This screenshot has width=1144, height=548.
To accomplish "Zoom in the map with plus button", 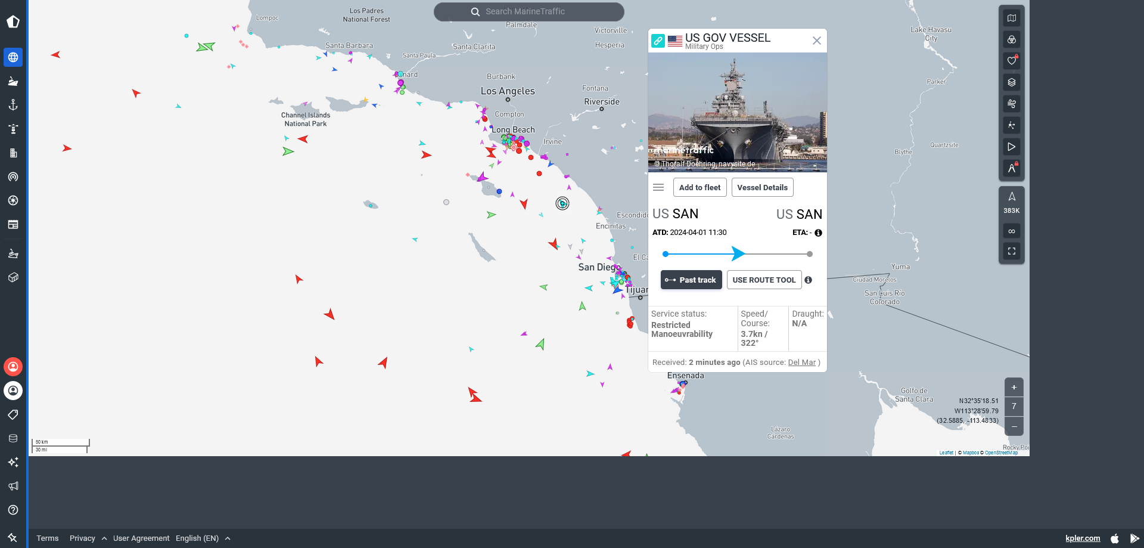I will [1014, 388].
